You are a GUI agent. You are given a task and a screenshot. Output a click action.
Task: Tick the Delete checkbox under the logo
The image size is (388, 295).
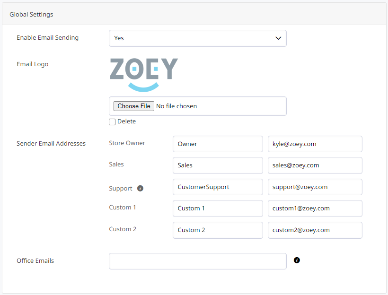pos(112,122)
